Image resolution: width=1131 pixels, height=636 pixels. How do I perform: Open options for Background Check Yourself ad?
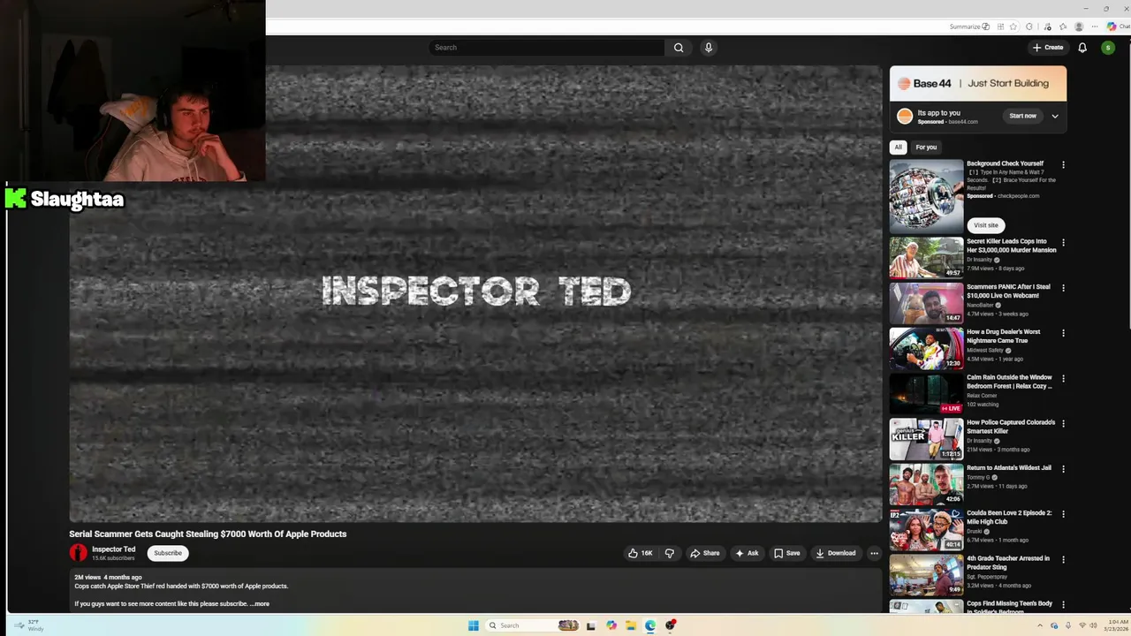point(1063,164)
